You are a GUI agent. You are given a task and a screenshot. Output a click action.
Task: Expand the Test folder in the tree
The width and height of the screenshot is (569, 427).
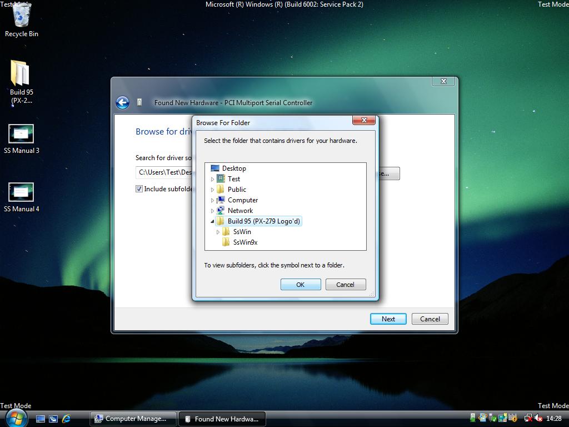[213, 179]
